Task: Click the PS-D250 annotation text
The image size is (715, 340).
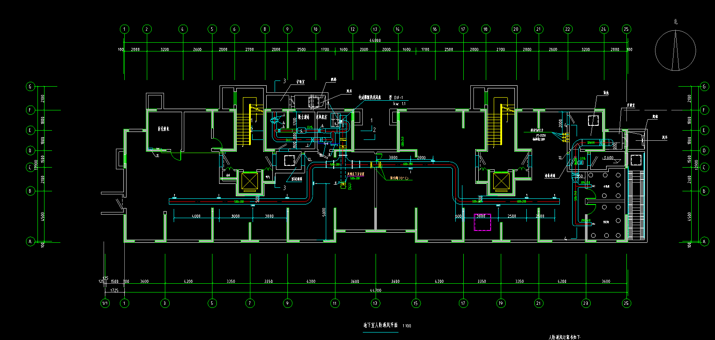Action: [541, 135]
